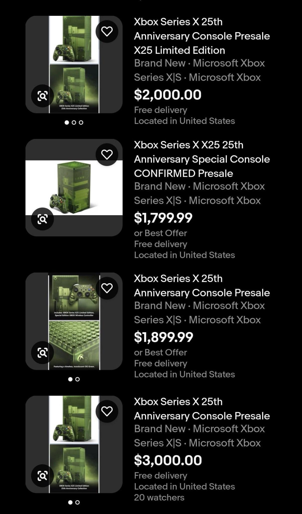Image resolution: width=302 pixels, height=514 pixels.
Task: Switch to second image dot of $1,899.99 listing
Action: 78,379
